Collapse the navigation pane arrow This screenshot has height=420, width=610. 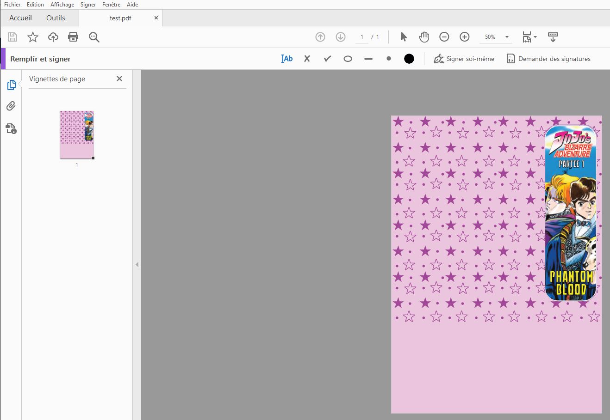point(137,265)
